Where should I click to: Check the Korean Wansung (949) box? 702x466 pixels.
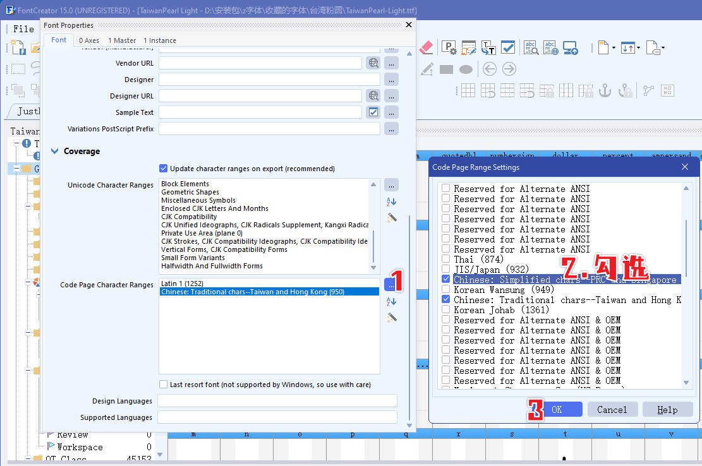click(x=446, y=289)
